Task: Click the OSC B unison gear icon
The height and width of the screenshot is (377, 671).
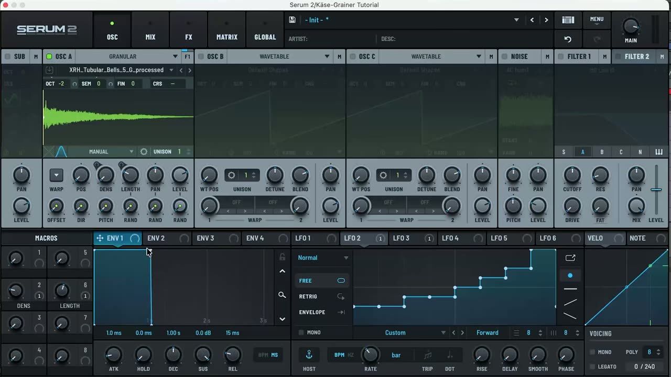Action: tap(232, 175)
